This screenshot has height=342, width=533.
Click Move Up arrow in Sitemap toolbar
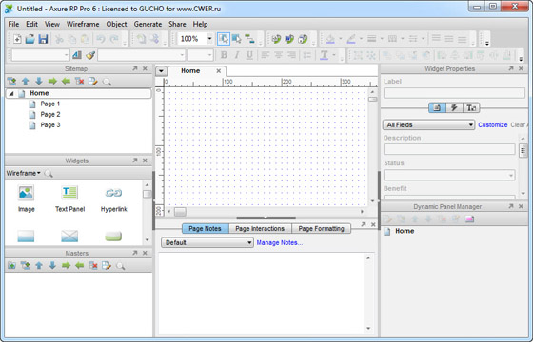[x=25, y=82]
